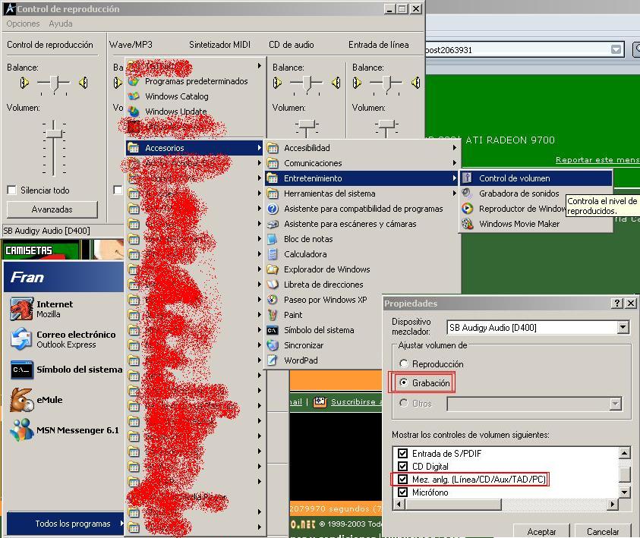Click the Control de reproducción balance slider
Screen dimensions: 640x538
click(54, 83)
